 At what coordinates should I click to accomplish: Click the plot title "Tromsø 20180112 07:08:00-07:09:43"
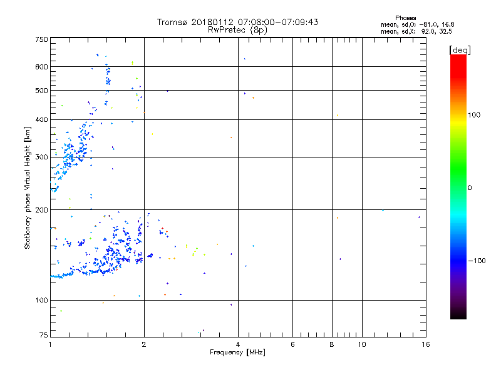click(237, 22)
